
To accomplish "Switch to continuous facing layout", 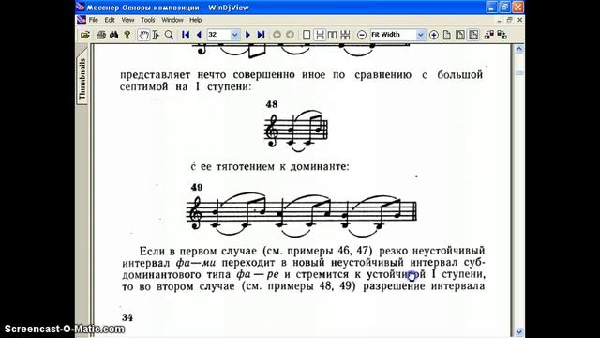I will (345, 35).
